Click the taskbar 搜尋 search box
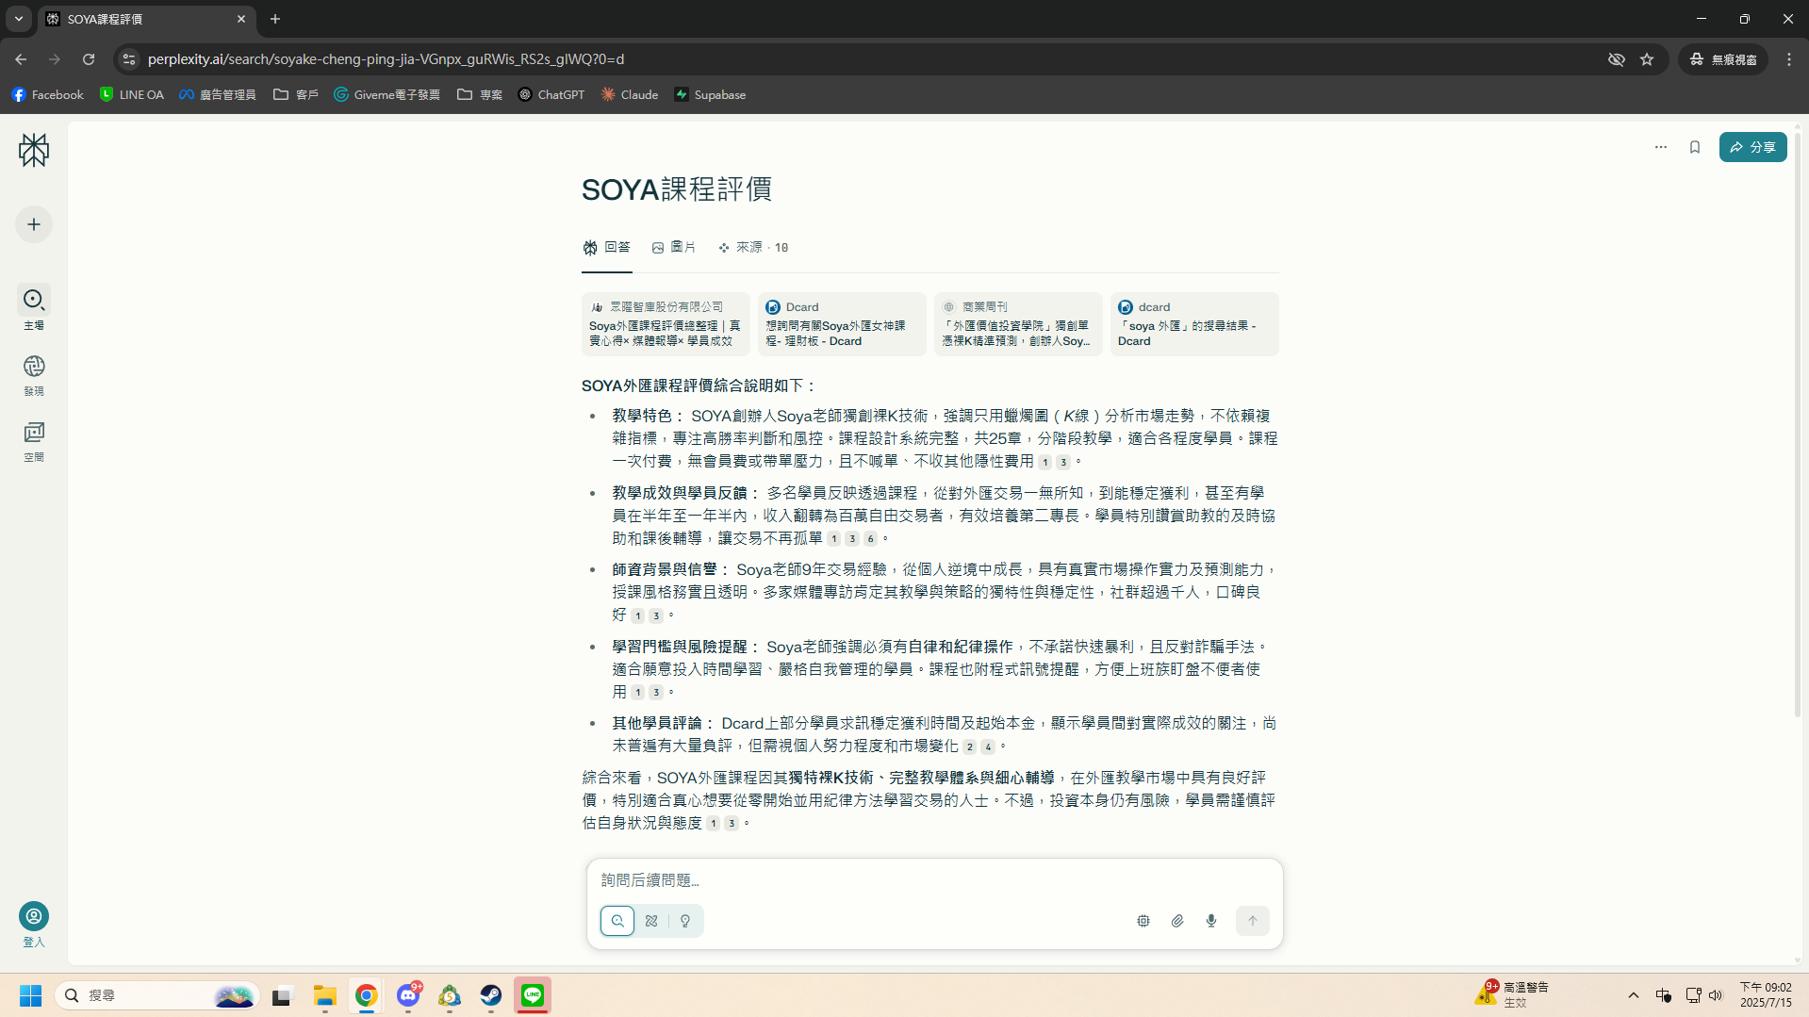Image resolution: width=1809 pixels, height=1017 pixels. click(156, 995)
